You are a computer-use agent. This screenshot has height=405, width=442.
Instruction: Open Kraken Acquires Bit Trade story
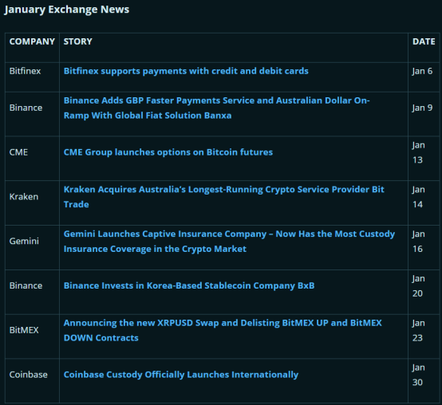224,197
